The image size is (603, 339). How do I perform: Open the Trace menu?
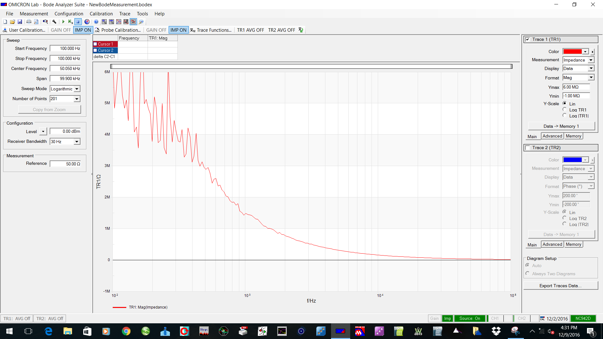(x=125, y=14)
